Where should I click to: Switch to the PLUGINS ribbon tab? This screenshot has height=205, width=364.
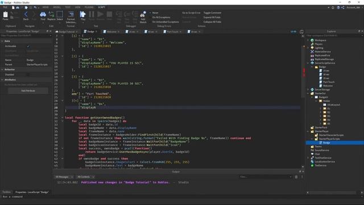89,7
